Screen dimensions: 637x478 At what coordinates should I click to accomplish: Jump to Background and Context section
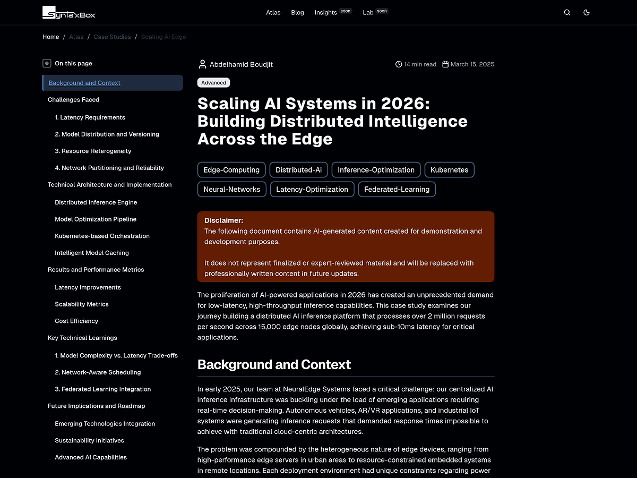click(x=84, y=83)
